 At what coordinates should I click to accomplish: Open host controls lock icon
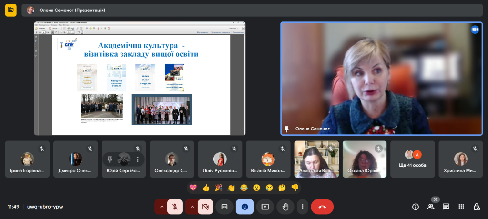(477, 207)
